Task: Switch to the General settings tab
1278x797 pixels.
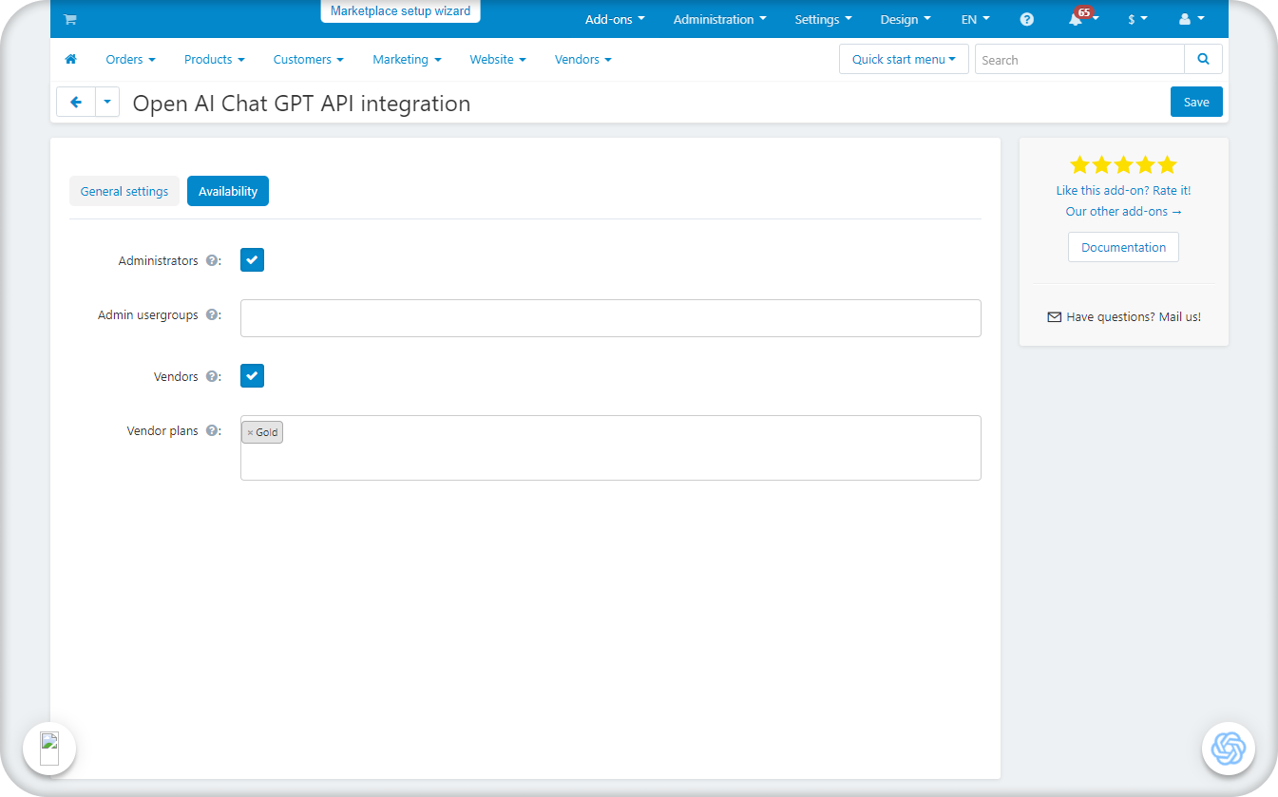Action: [124, 191]
